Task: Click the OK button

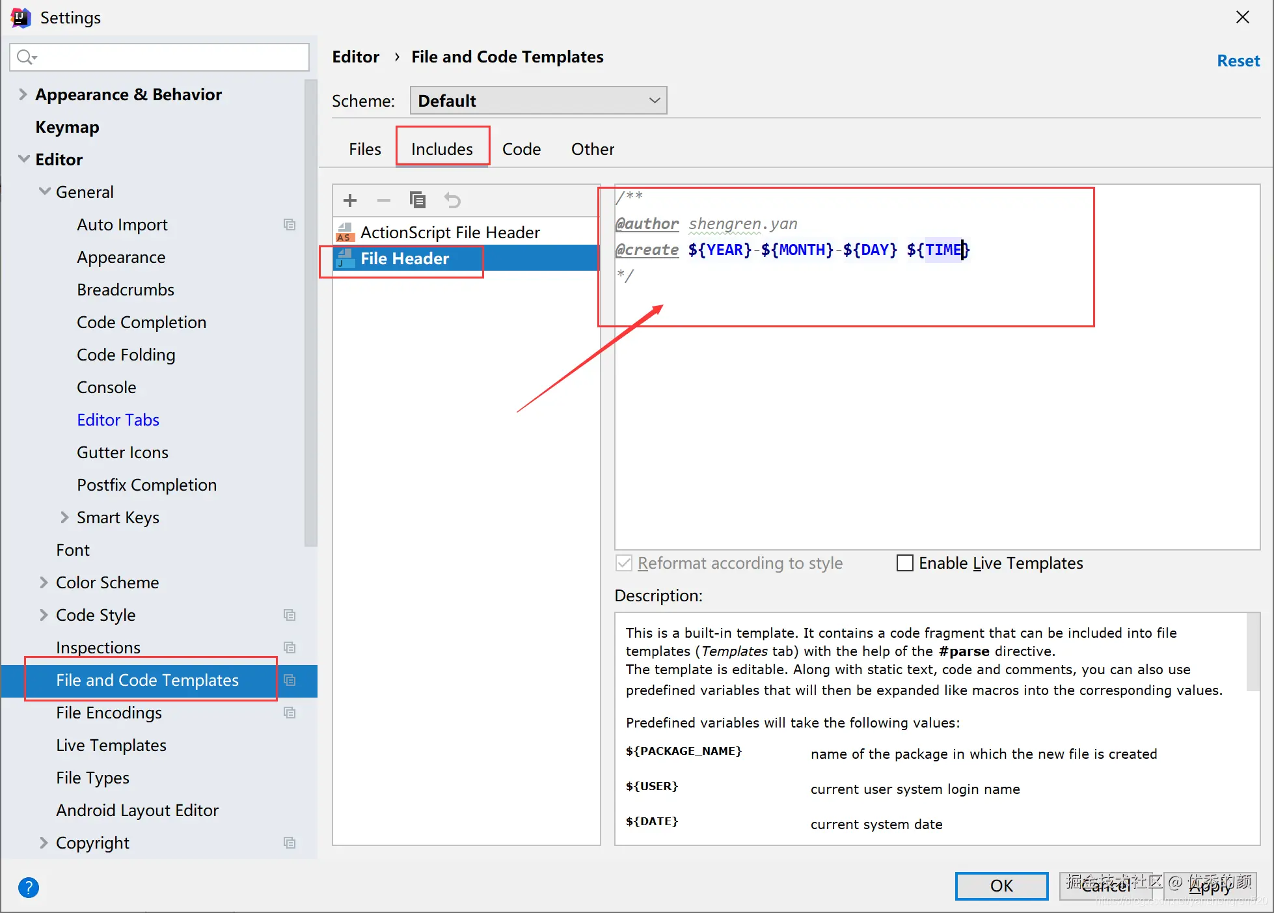Action: (x=1001, y=886)
